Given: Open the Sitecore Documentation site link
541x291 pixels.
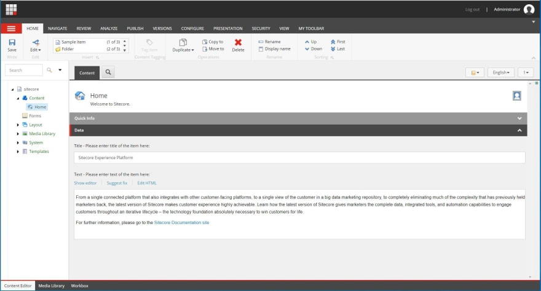Looking at the screenshot, I should point(181,223).
